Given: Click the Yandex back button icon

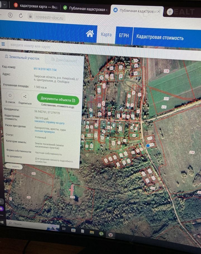Looking at the screenshot, I should coord(10,15).
